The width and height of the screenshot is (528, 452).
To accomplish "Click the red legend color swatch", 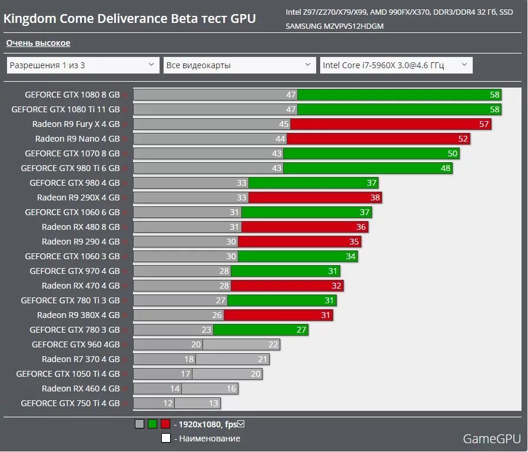I will [165, 424].
